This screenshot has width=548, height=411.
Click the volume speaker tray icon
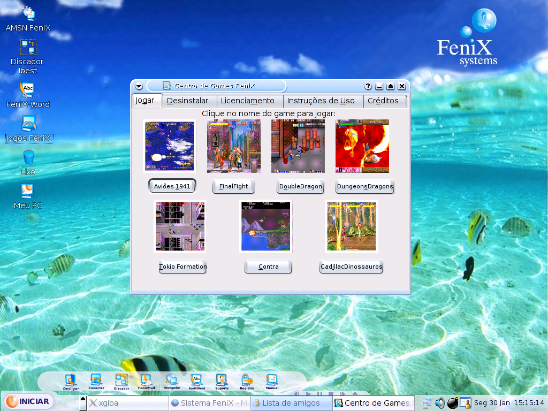(440, 403)
